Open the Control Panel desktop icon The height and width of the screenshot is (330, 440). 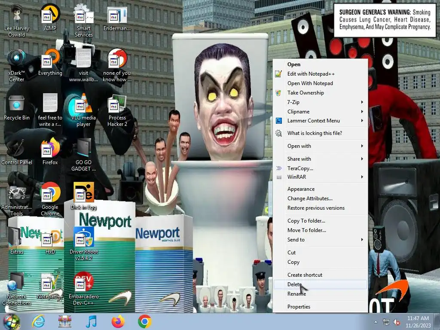17,152
